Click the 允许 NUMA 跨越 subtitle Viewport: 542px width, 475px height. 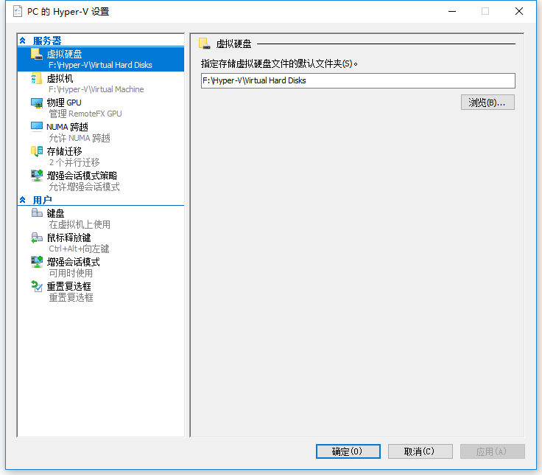[79, 138]
